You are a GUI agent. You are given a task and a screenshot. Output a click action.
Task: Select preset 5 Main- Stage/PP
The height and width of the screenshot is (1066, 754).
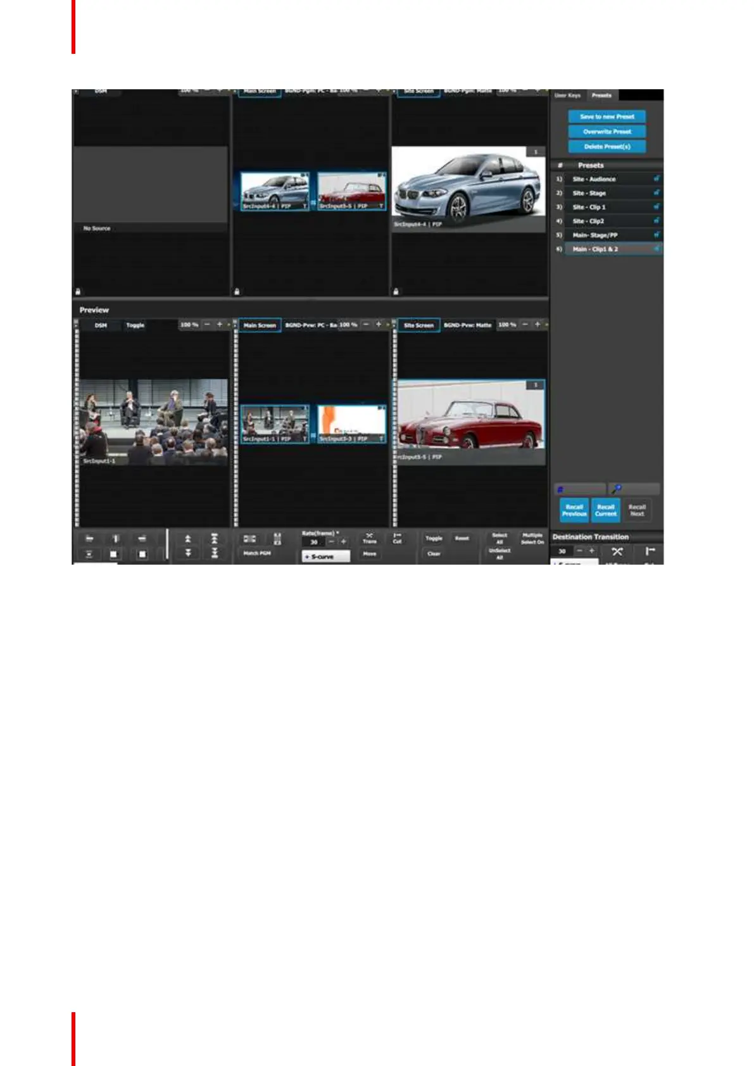607,235
